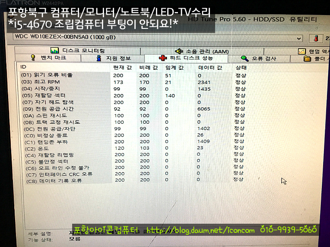Select row (07) 자기 헤드 탐색

coord(133,102)
